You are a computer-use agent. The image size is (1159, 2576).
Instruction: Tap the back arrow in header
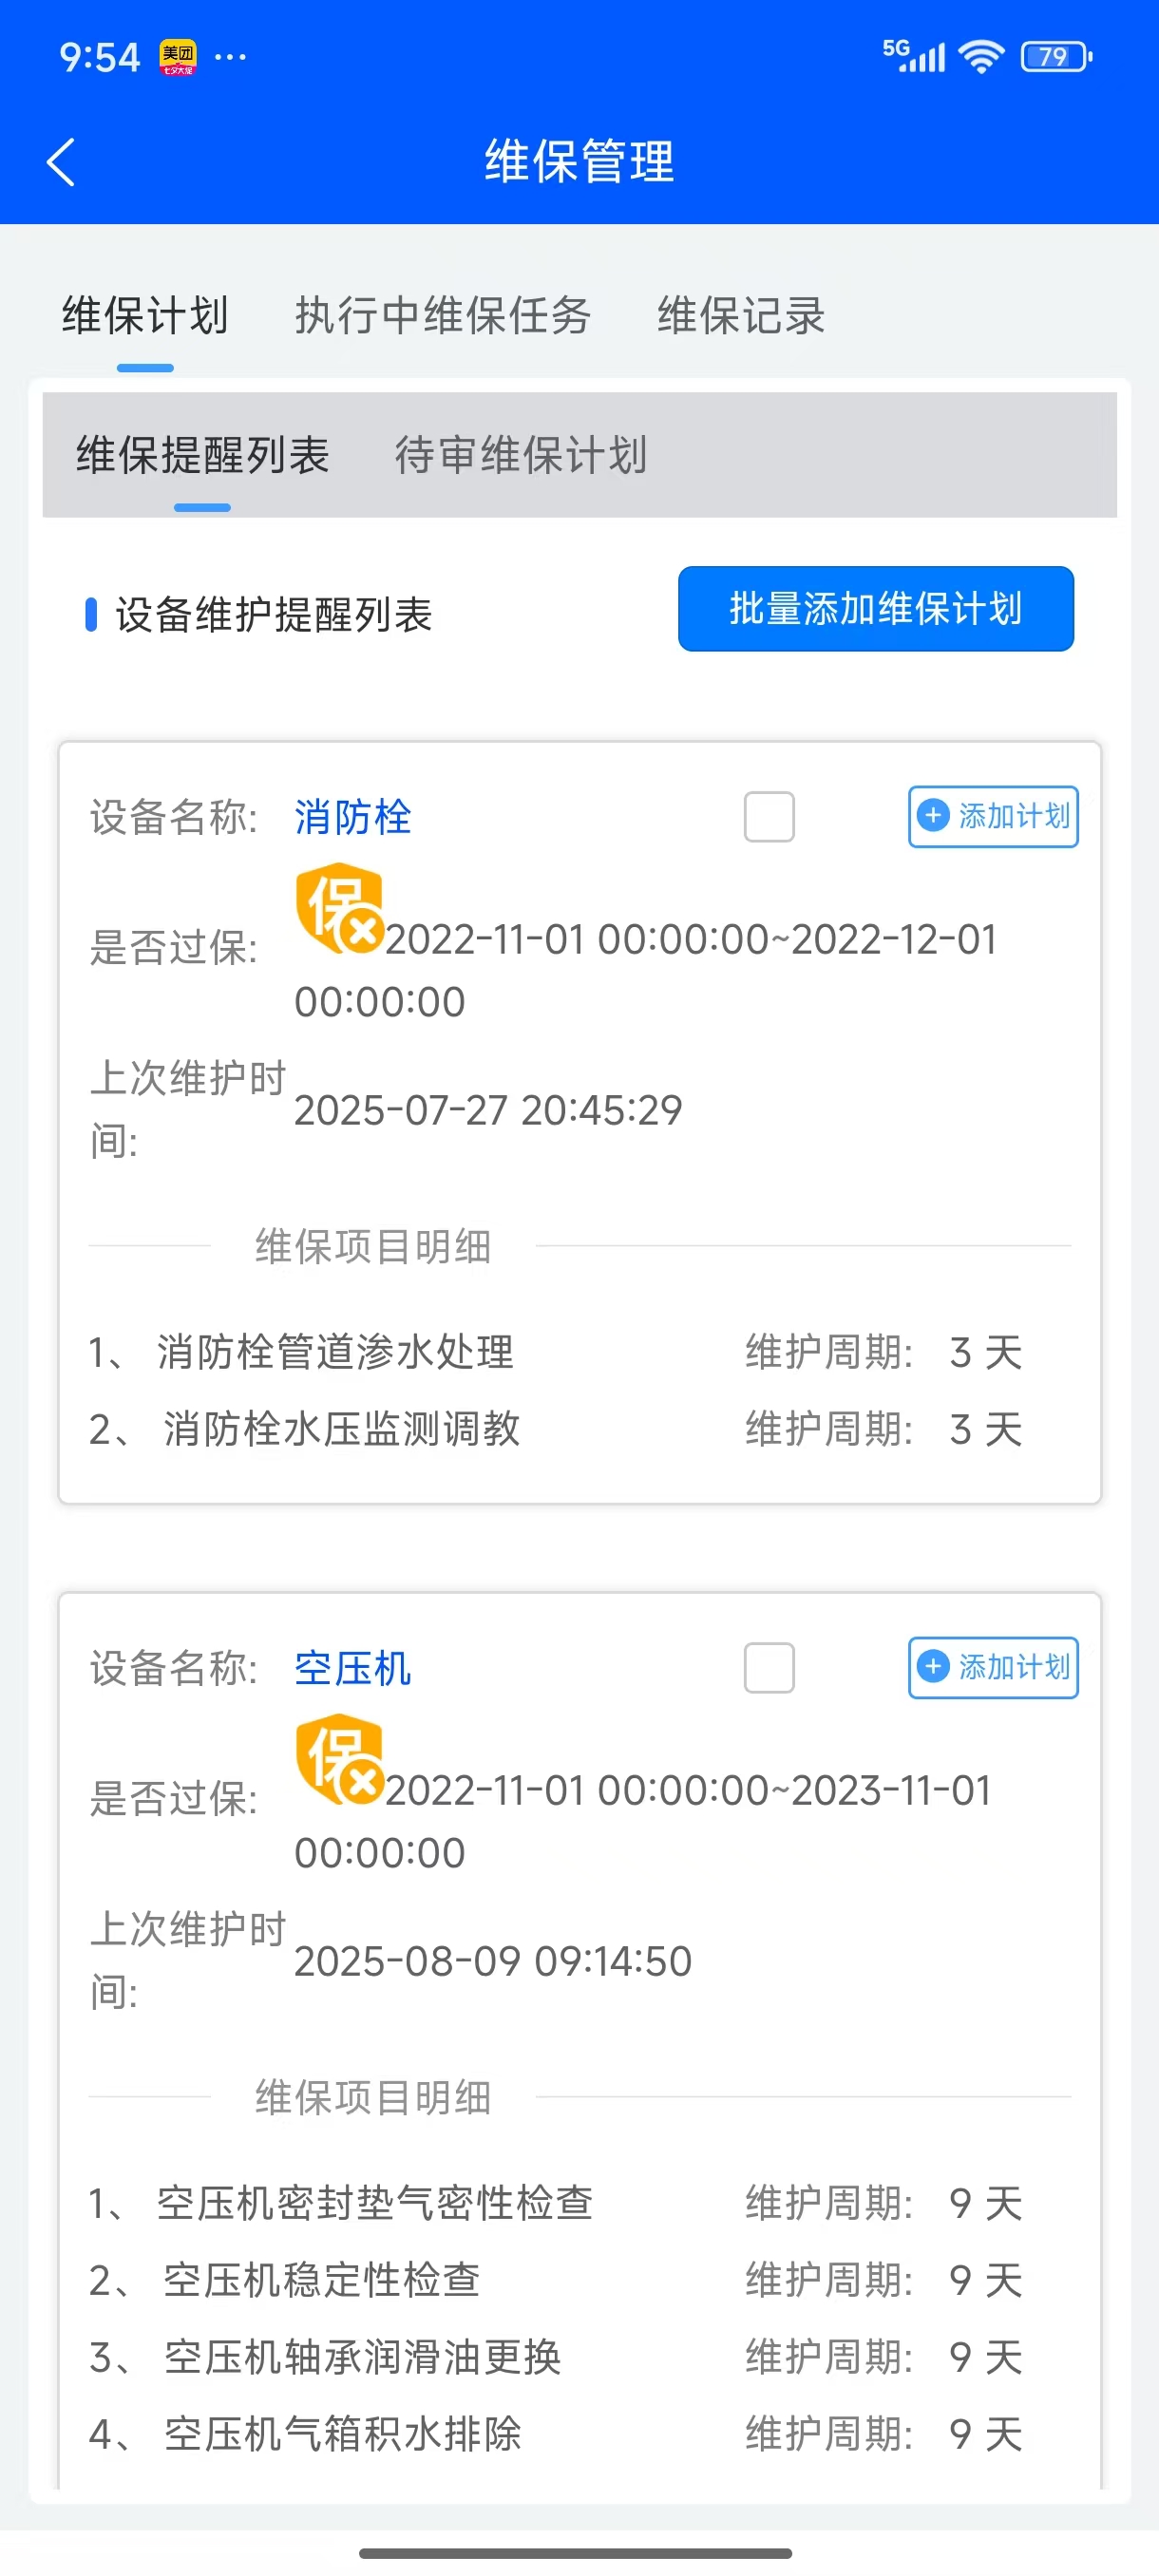pyautogui.click(x=62, y=162)
